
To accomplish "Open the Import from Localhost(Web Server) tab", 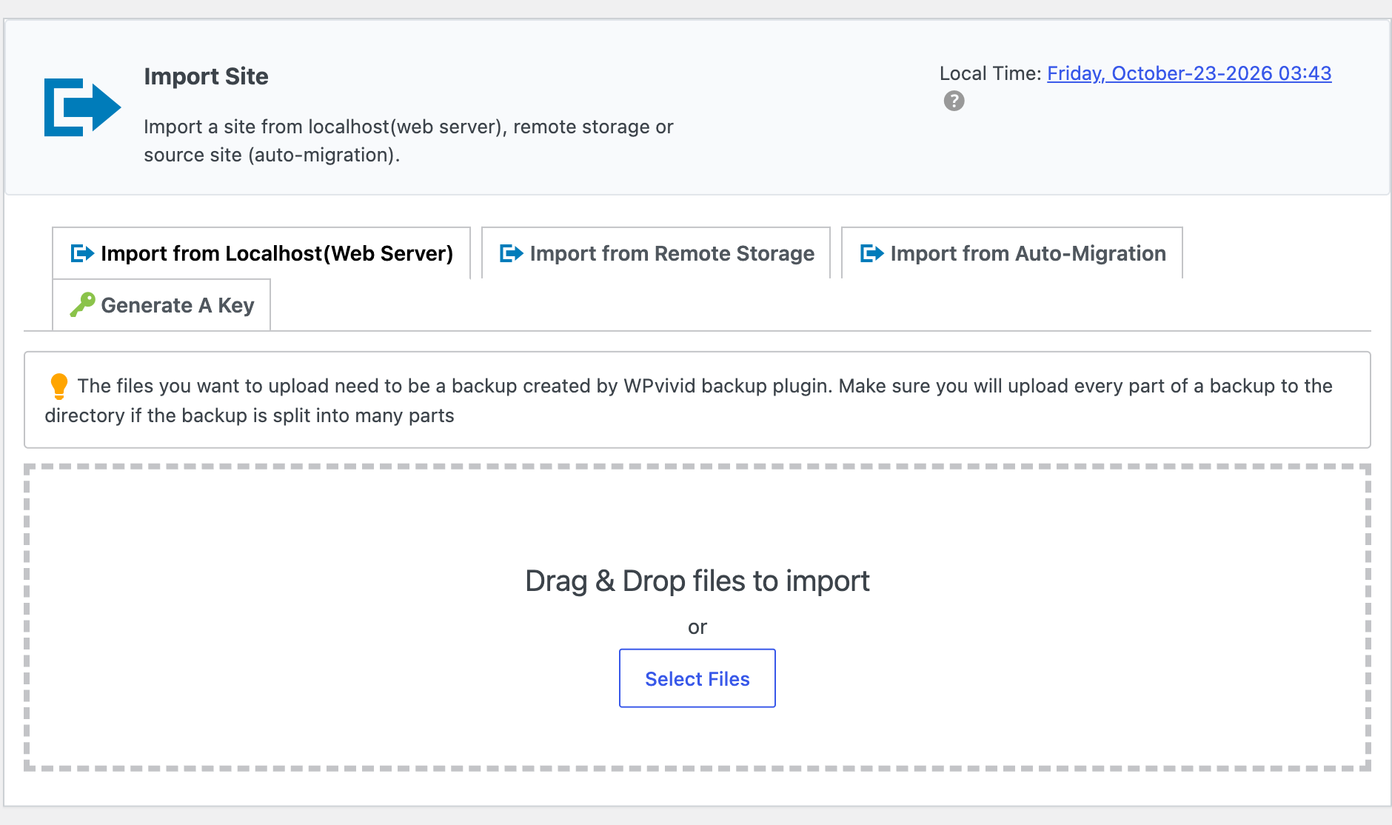I will (261, 253).
